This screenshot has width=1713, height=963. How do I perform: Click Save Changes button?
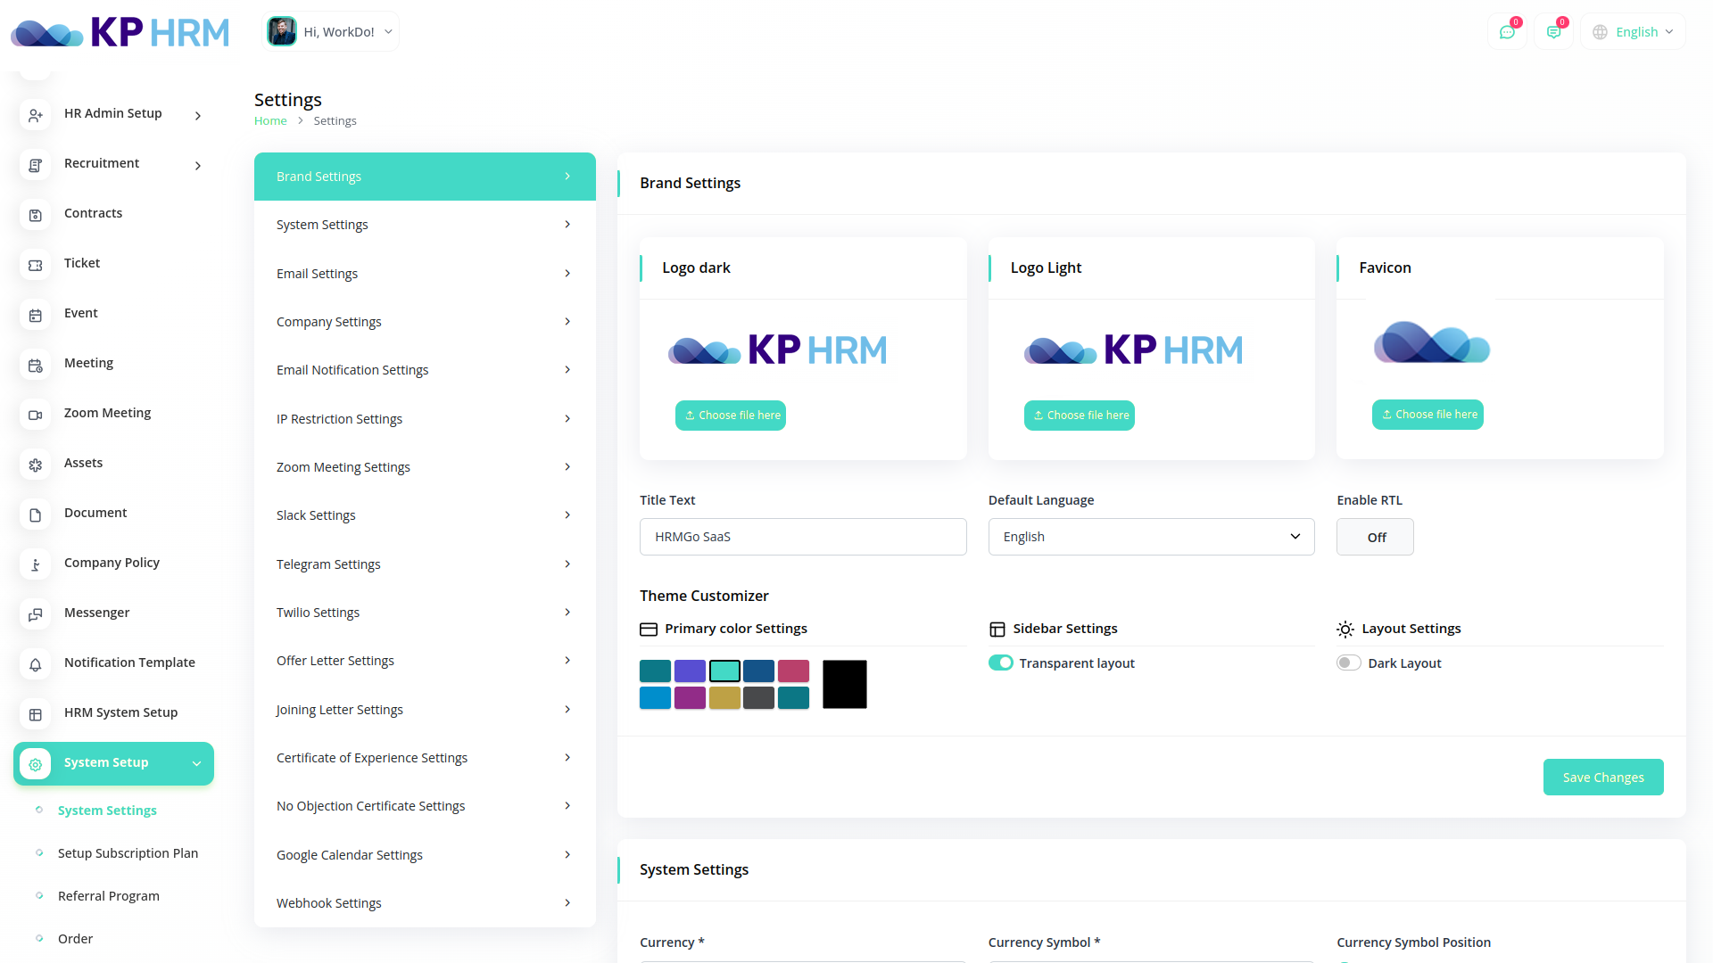click(x=1603, y=778)
